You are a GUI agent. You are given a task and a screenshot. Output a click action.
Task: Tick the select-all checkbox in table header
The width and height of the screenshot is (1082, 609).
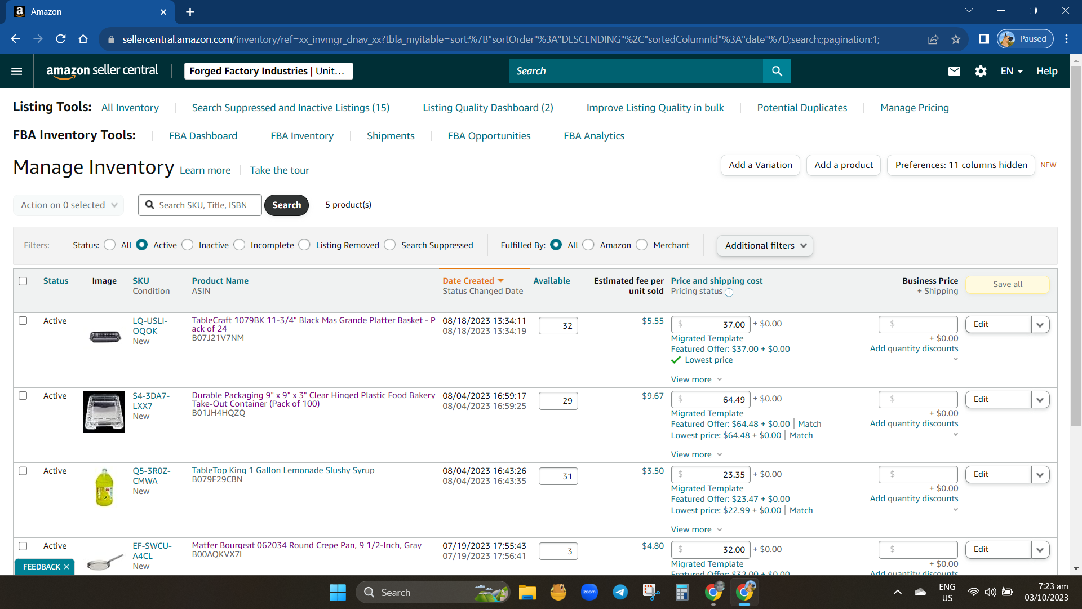[x=23, y=281]
